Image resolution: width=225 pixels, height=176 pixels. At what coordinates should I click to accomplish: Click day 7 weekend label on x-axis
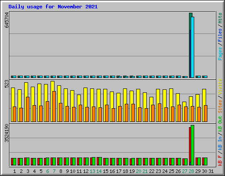pyautogui.click(x=54, y=171)
